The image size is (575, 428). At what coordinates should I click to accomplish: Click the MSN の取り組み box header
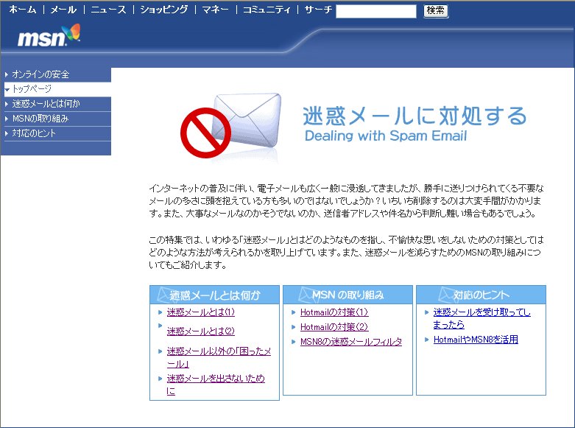[x=348, y=295]
